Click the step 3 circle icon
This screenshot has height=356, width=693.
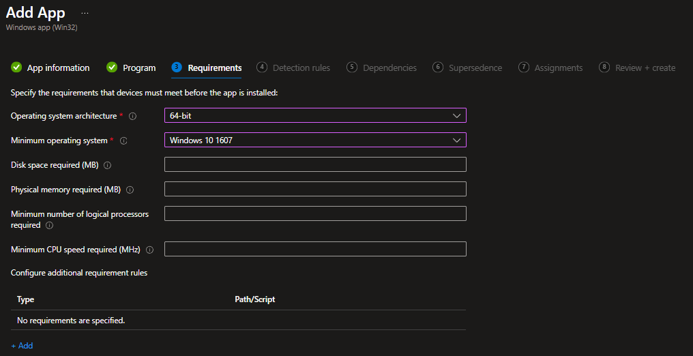pyautogui.click(x=177, y=67)
